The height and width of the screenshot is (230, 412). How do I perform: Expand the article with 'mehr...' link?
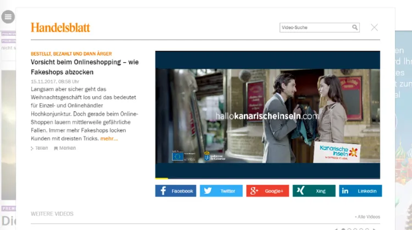[109, 139]
